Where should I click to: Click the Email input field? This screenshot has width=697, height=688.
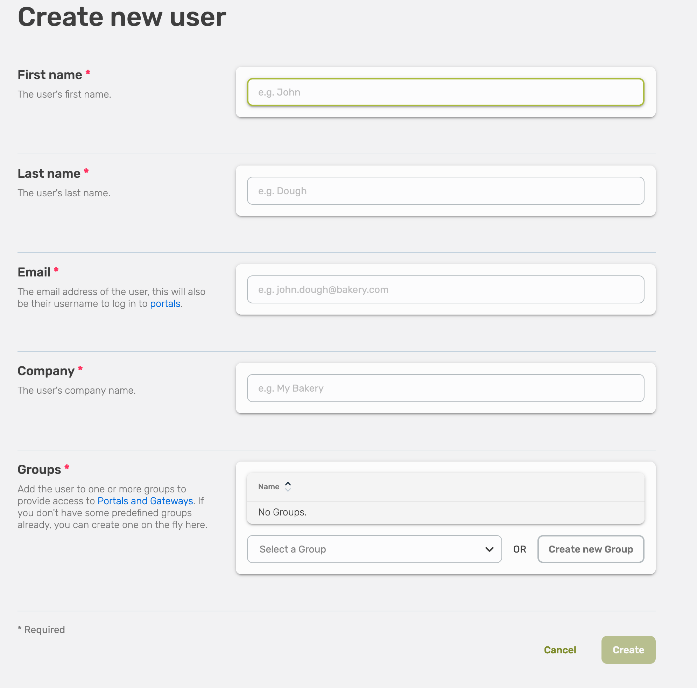tap(445, 289)
